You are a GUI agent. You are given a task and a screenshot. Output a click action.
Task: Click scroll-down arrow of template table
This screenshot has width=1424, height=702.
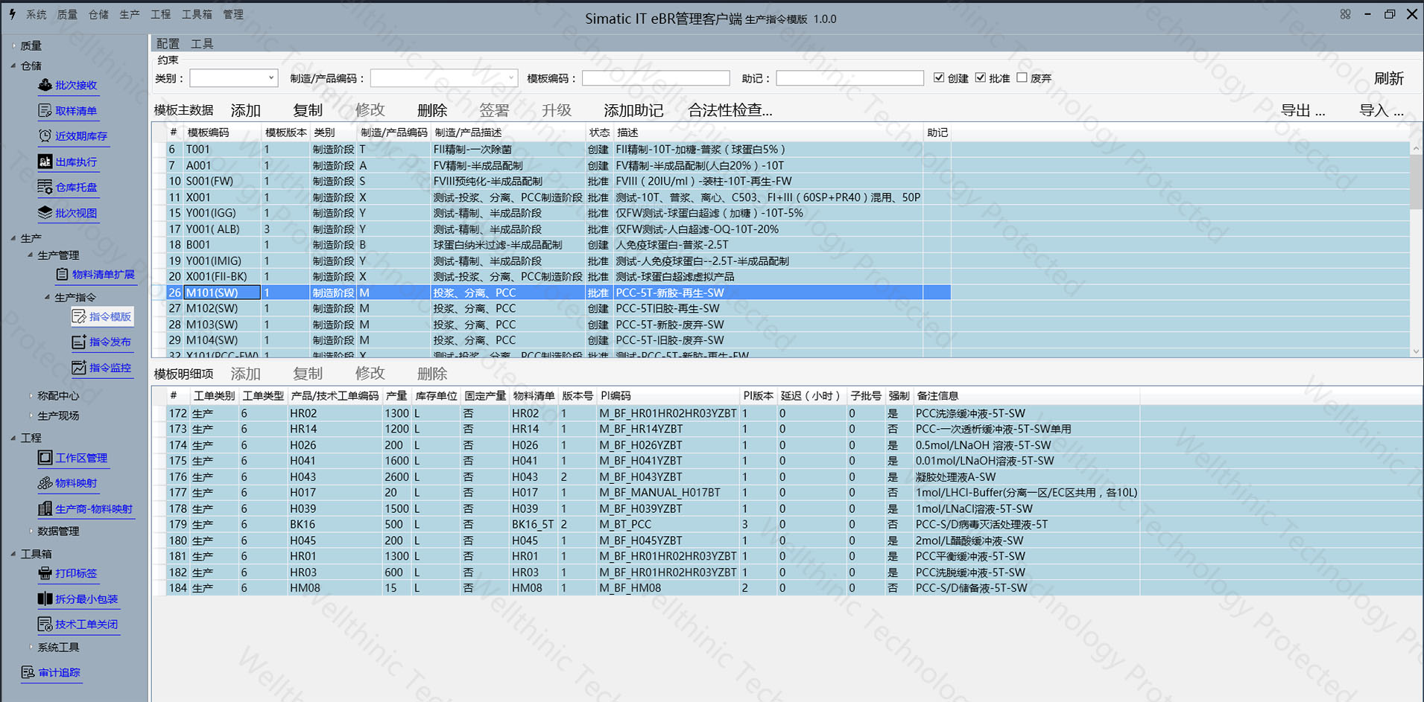[1416, 351]
